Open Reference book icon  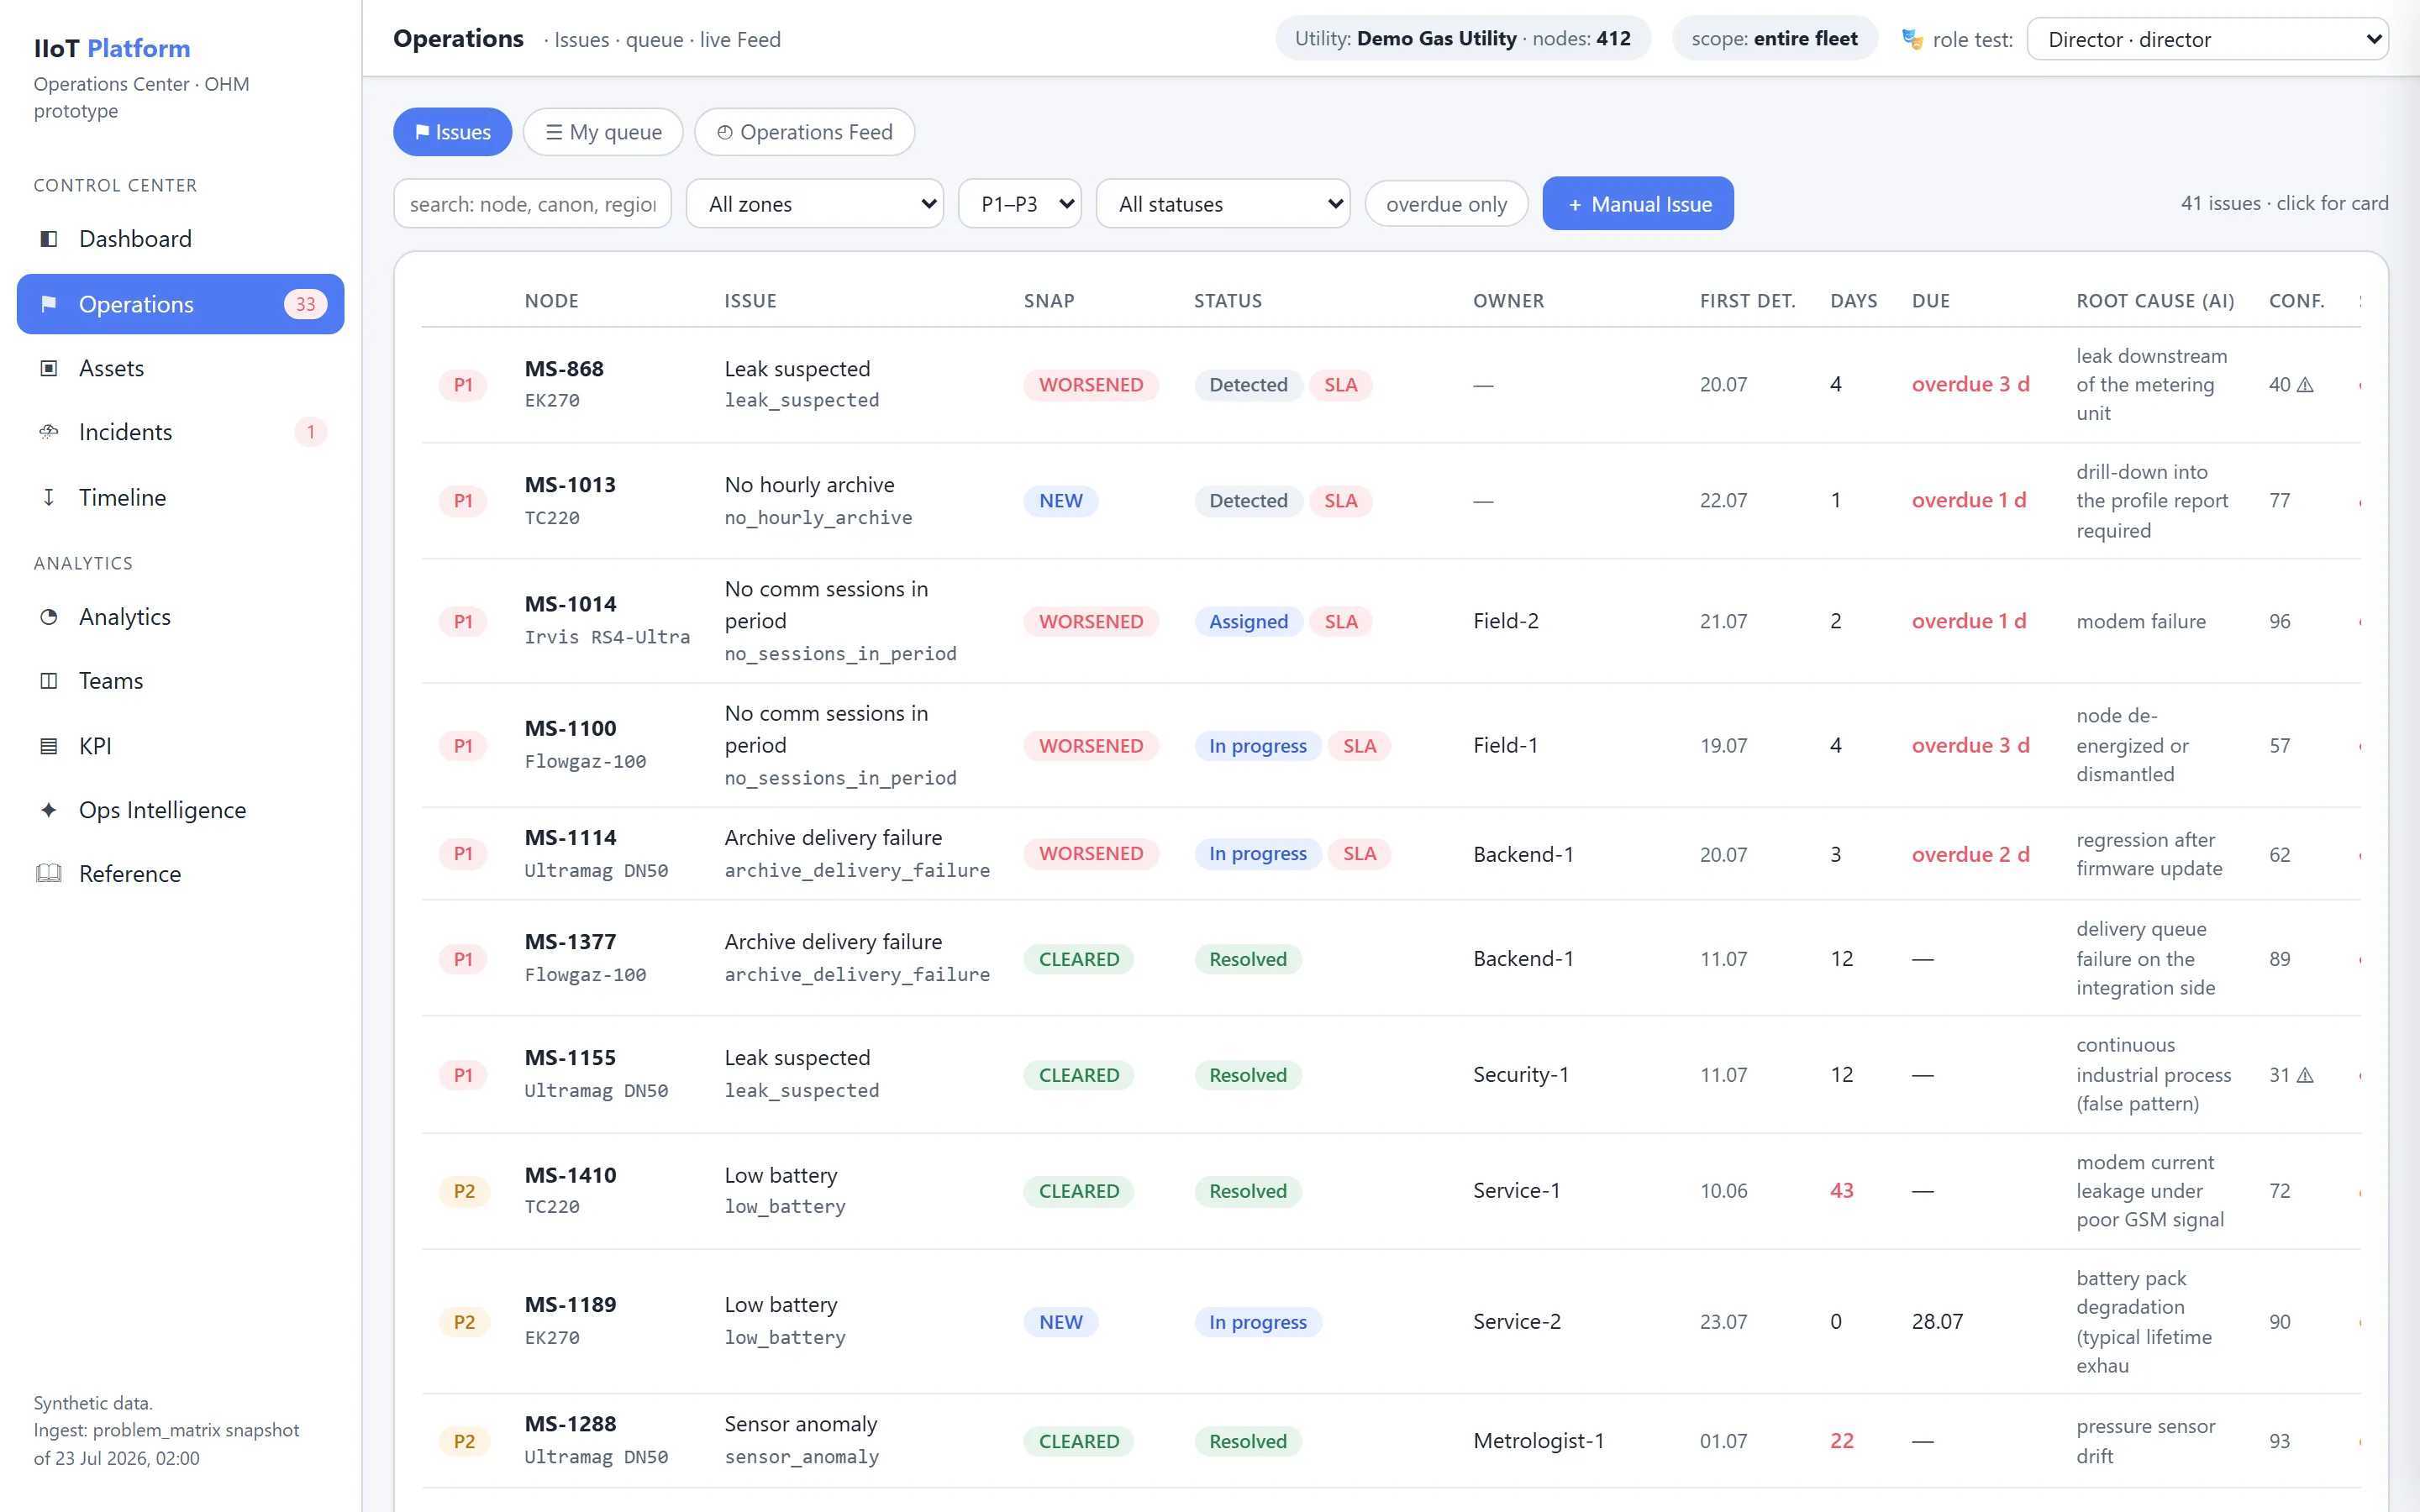point(48,874)
